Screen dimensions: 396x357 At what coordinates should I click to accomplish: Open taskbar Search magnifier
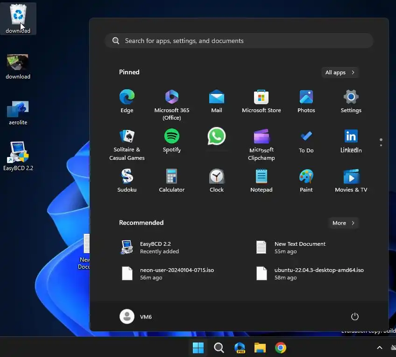219,348
